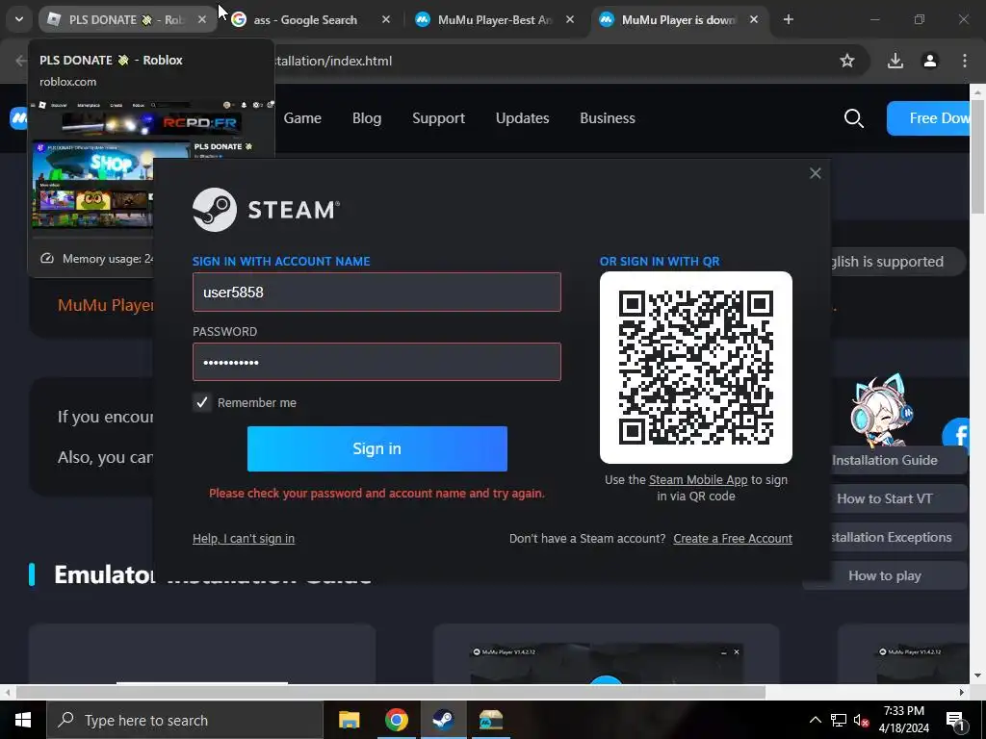
Task: Bookmark this page with the star icon
Action: coord(847,61)
